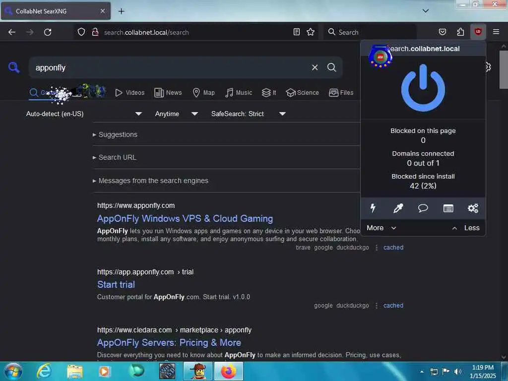The image size is (508, 381).
Task: Collapse uBlock popup with Less
Action: point(466,228)
